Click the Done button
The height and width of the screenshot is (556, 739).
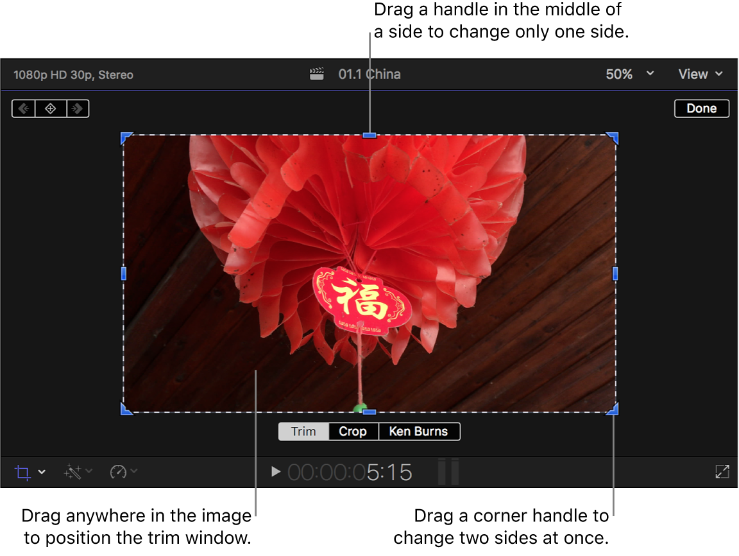coord(701,108)
